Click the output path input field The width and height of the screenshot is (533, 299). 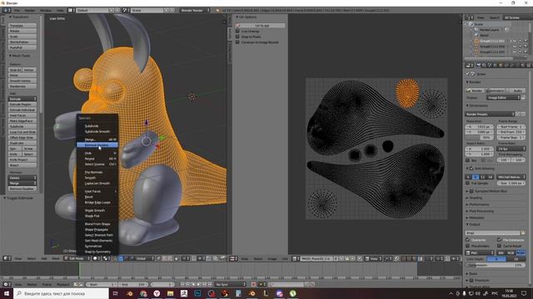[x=492, y=233]
